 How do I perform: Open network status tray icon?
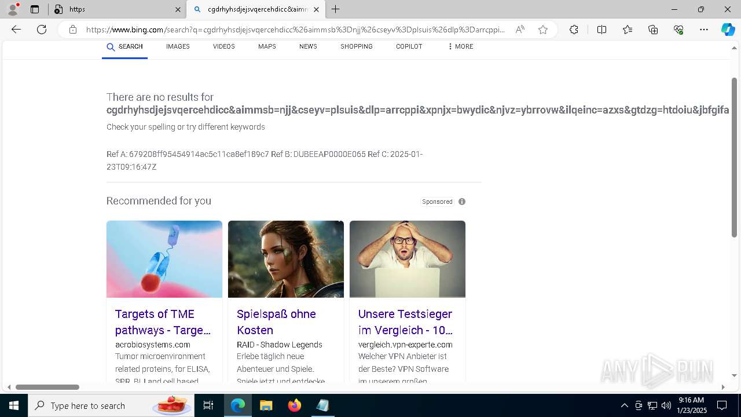(652, 405)
